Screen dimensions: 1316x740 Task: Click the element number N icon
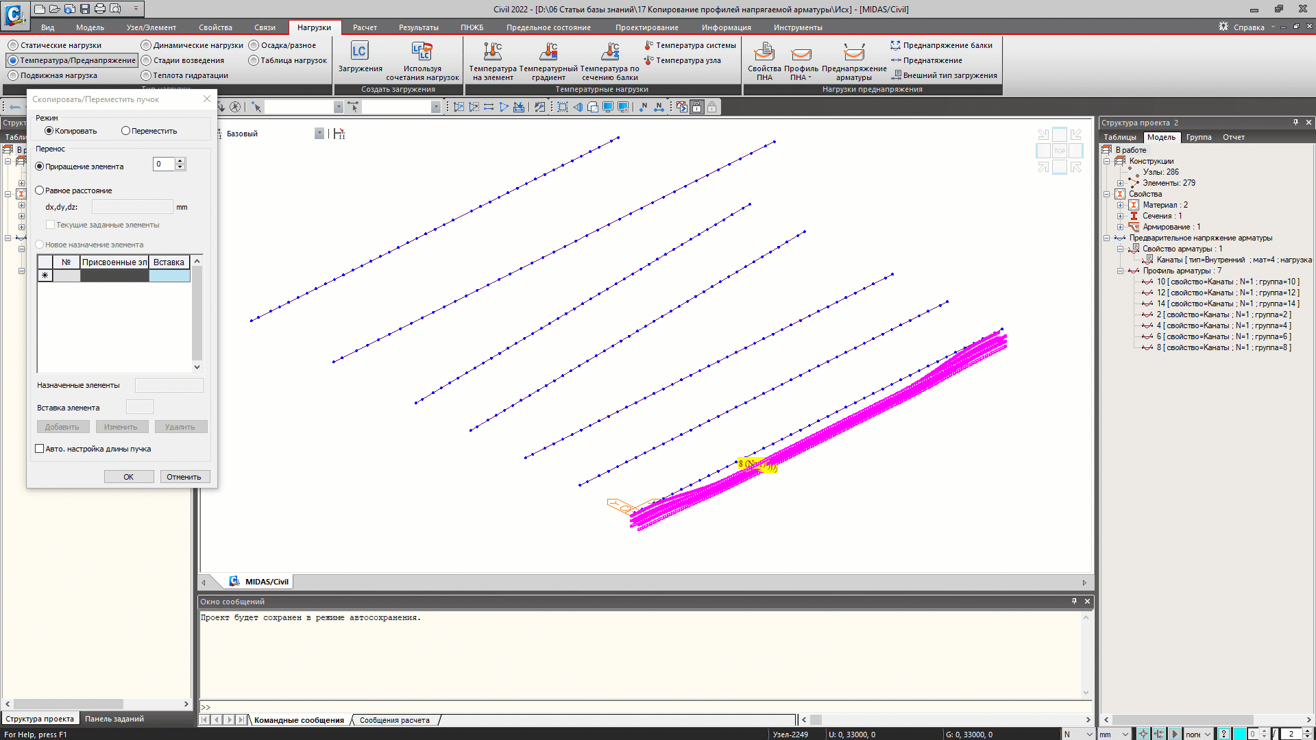(659, 107)
